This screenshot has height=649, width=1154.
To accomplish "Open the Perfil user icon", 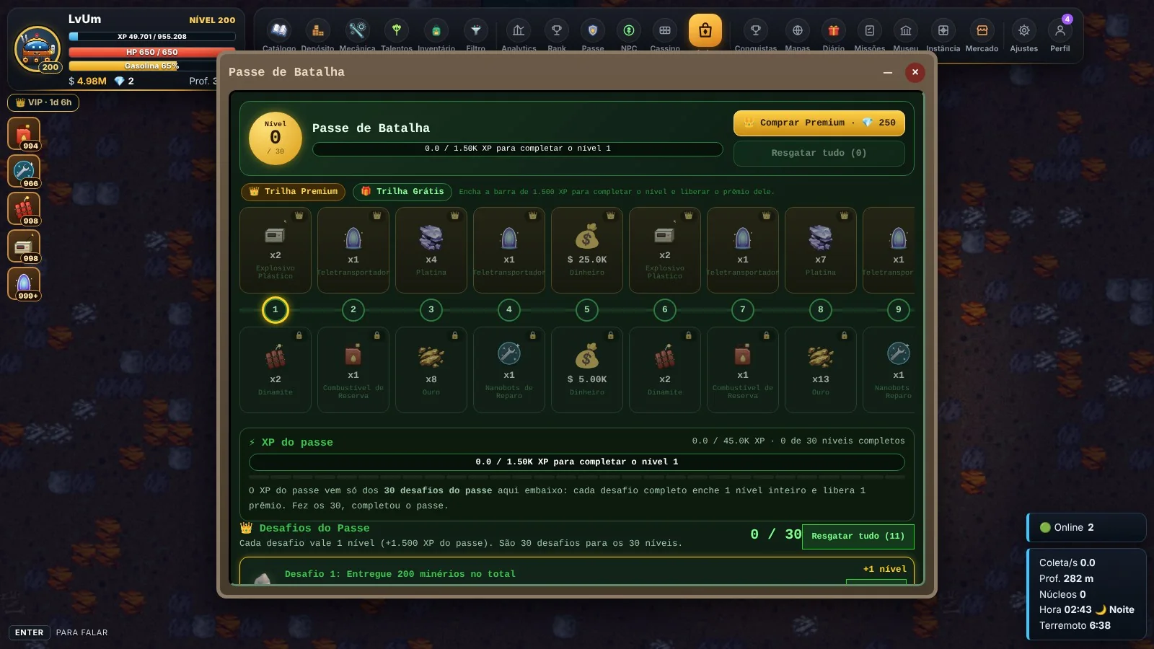I will pyautogui.click(x=1060, y=31).
